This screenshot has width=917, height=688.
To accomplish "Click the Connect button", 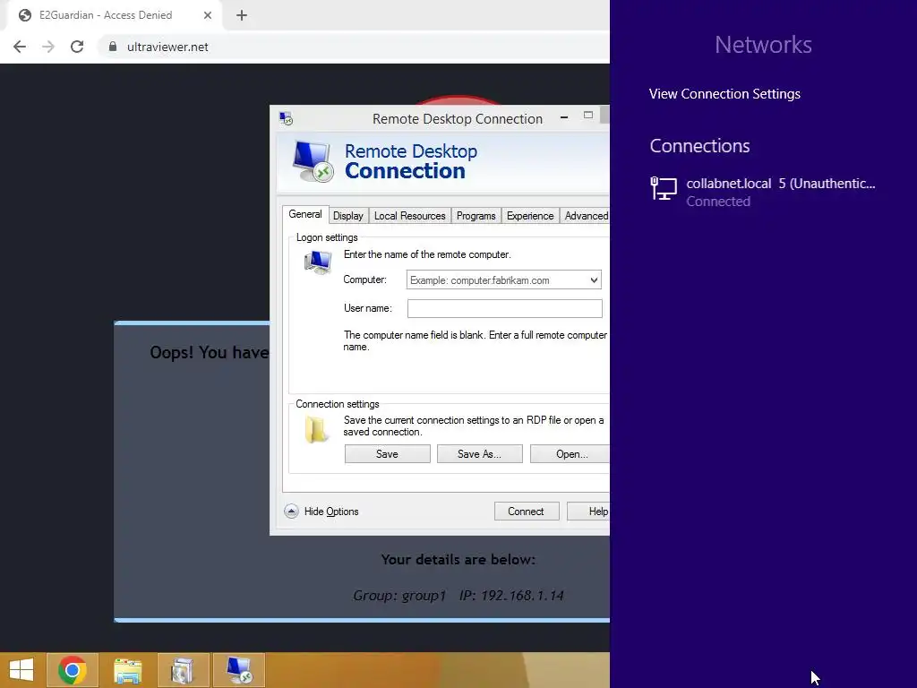I will 527,512.
